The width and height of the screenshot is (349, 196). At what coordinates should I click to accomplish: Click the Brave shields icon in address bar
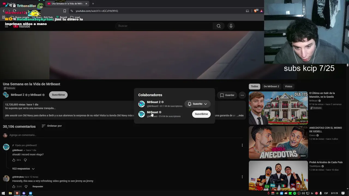(255, 11)
